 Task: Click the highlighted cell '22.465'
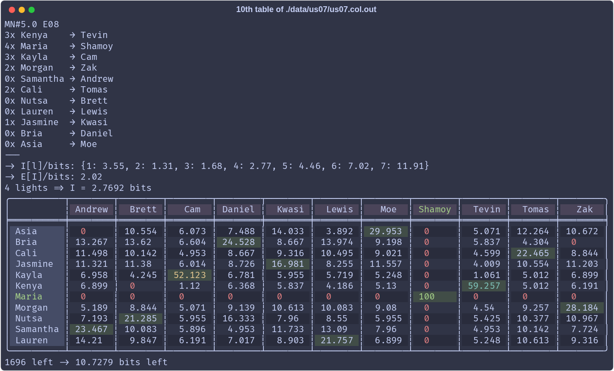(533, 253)
